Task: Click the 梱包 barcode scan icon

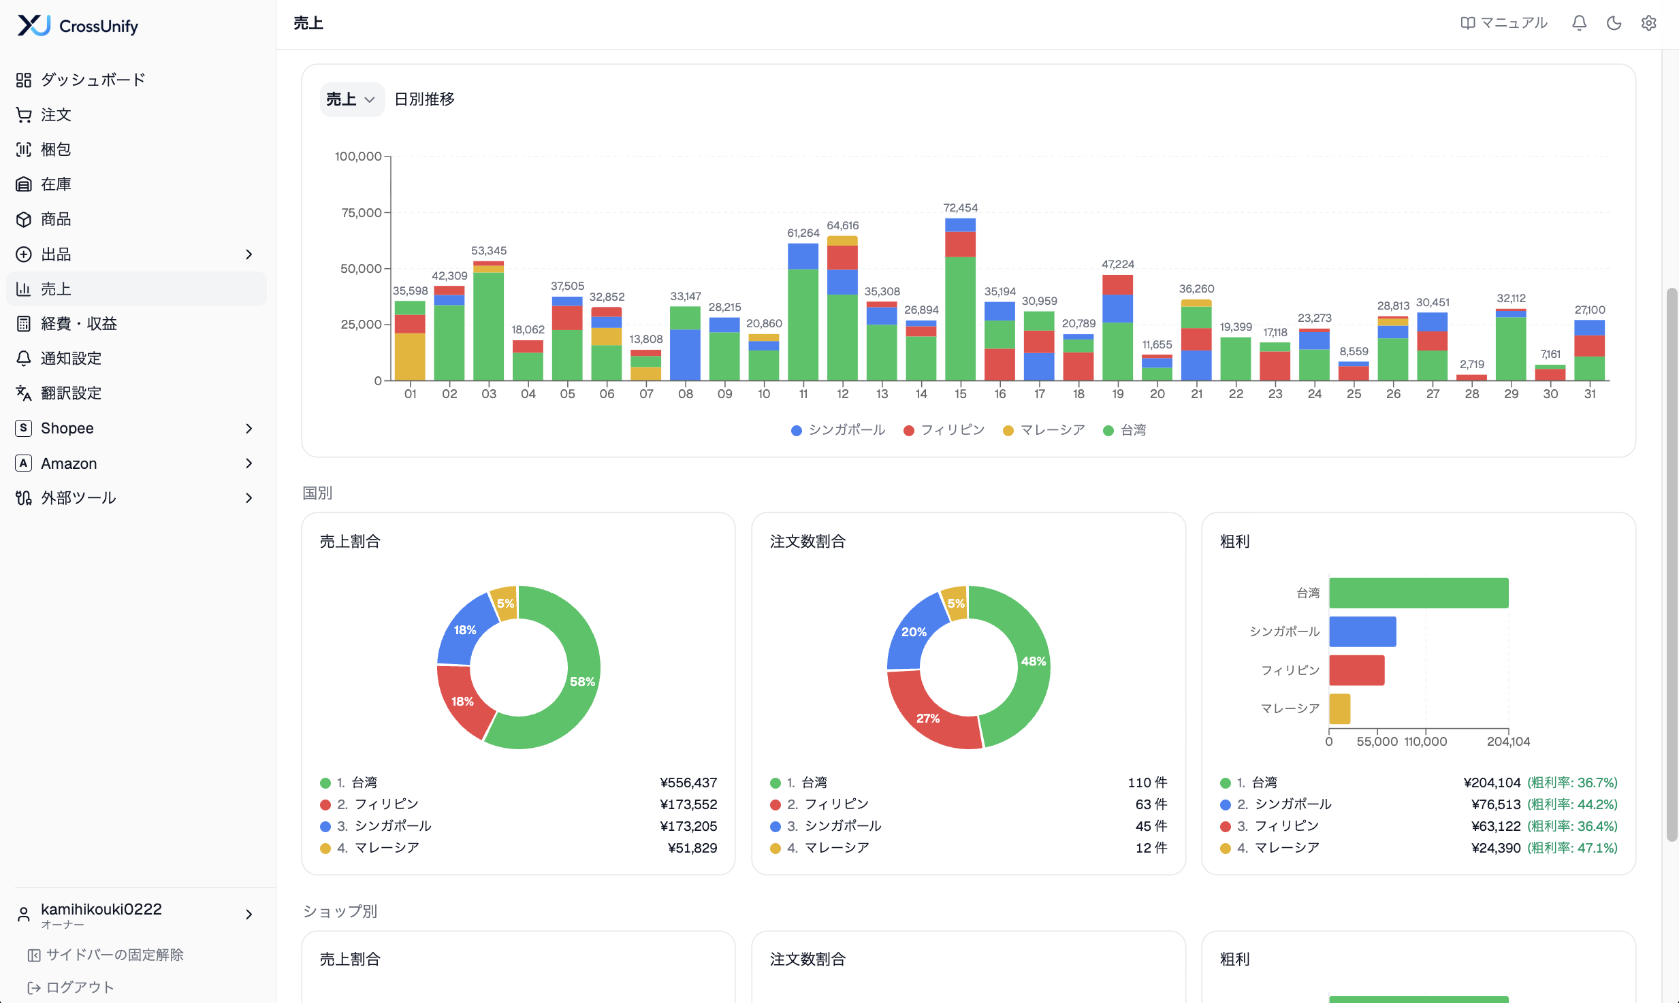Action: point(24,150)
